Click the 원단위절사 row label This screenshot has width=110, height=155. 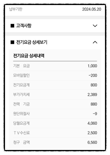tap(21, 114)
